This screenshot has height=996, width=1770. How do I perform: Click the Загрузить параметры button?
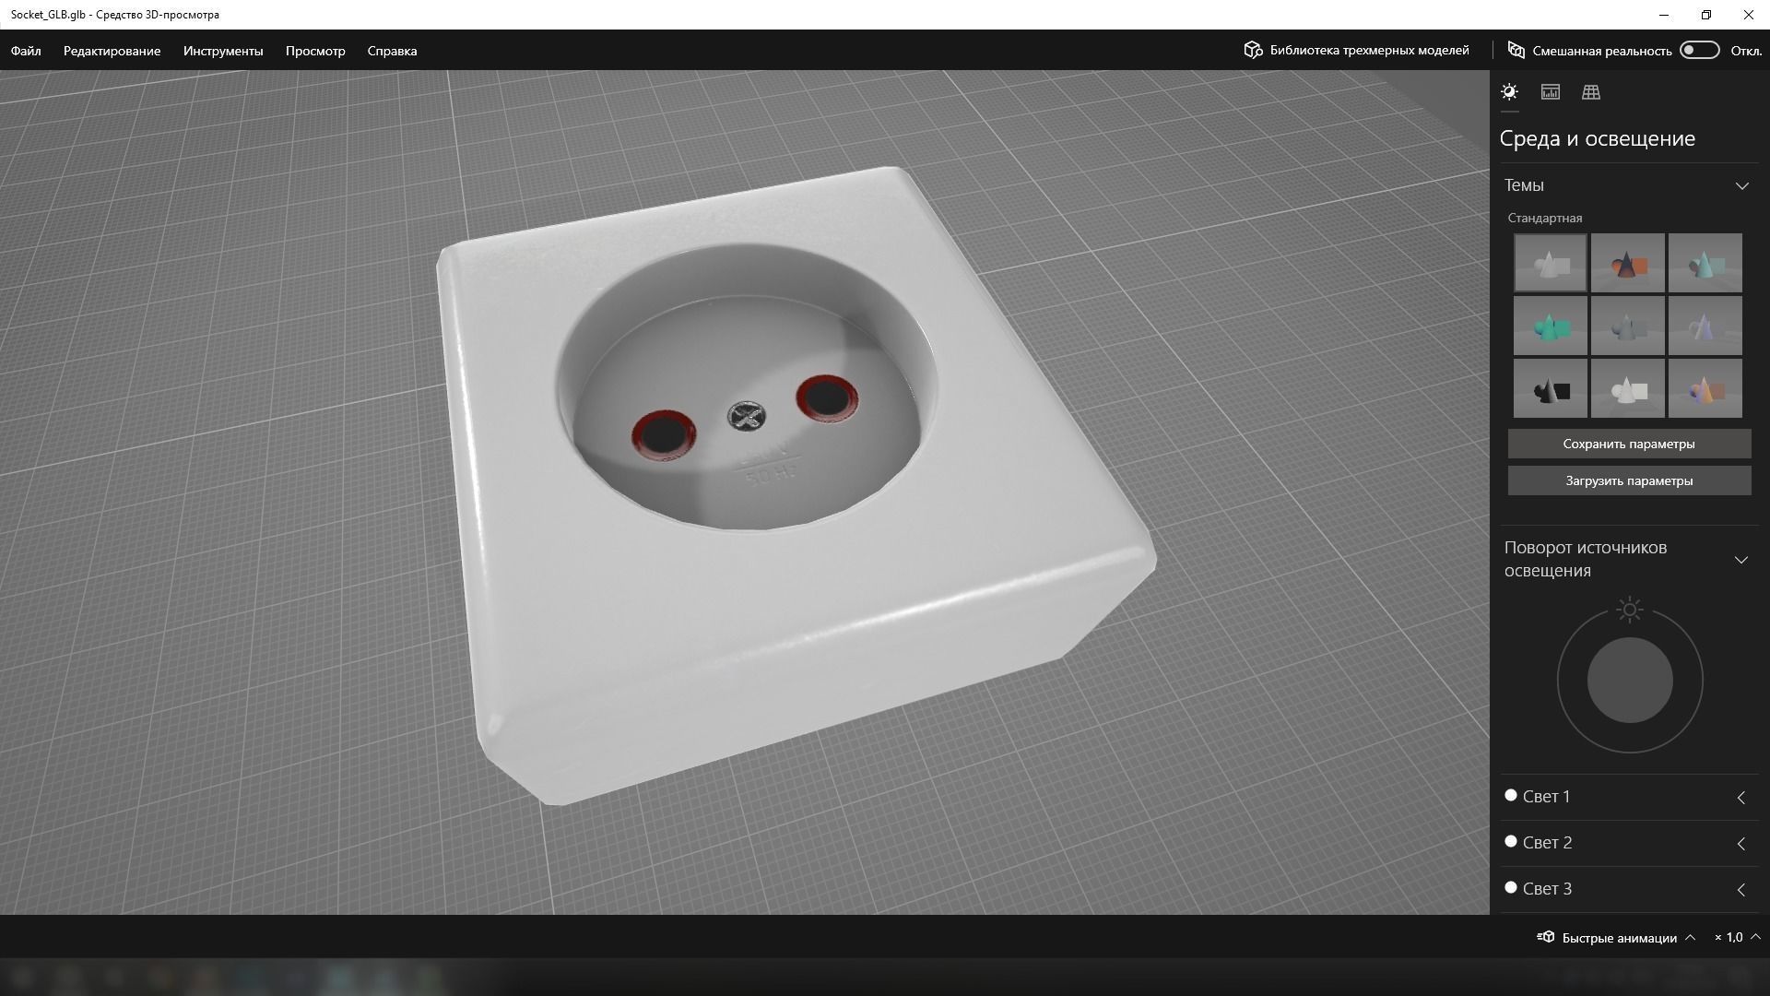(x=1628, y=480)
